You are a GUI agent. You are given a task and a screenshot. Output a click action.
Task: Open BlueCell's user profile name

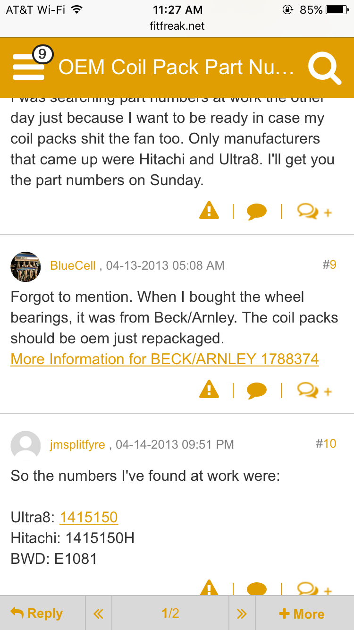click(x=73, y=265)
